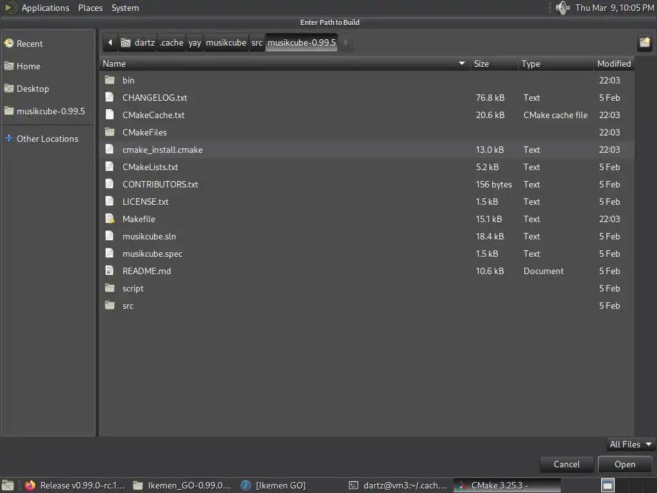This screenshot has width=657, height=493.
Task: Click the Home sidebar icon
Action: pyautogui.click(x=9, y=66)
